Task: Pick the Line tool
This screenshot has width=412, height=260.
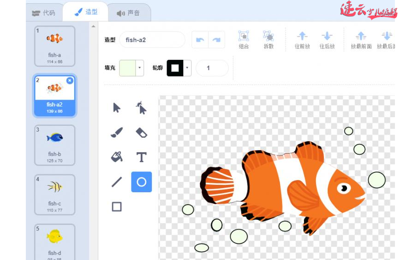Action: (x=117, y=182)
